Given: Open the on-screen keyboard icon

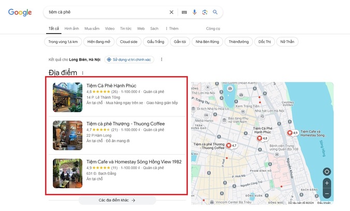Looking at the screenshot, I should click(x=184, y=12).
